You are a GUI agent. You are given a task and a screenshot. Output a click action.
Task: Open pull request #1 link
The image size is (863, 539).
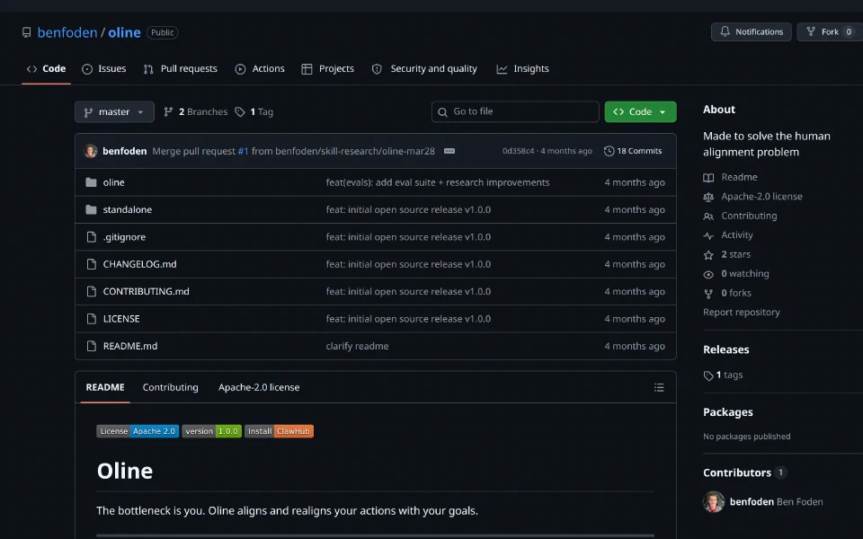tap(243, 151)
